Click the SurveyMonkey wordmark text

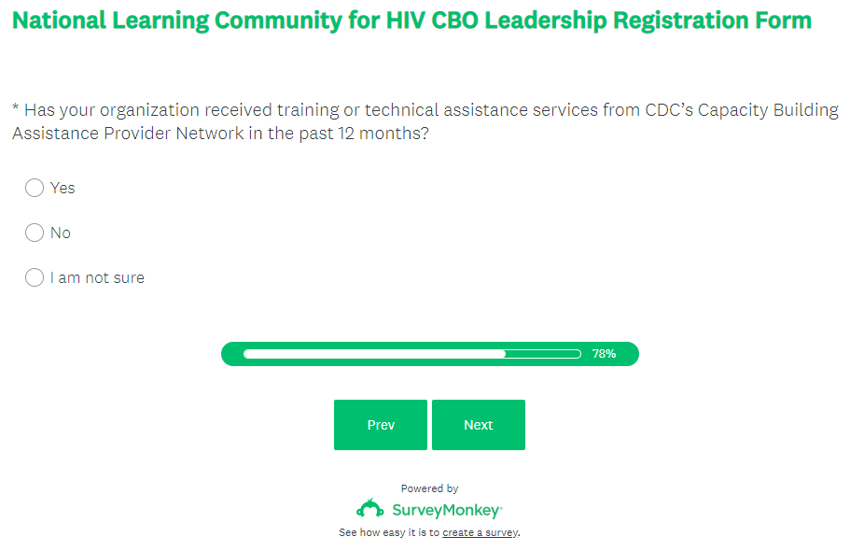[x=447, y=511]
